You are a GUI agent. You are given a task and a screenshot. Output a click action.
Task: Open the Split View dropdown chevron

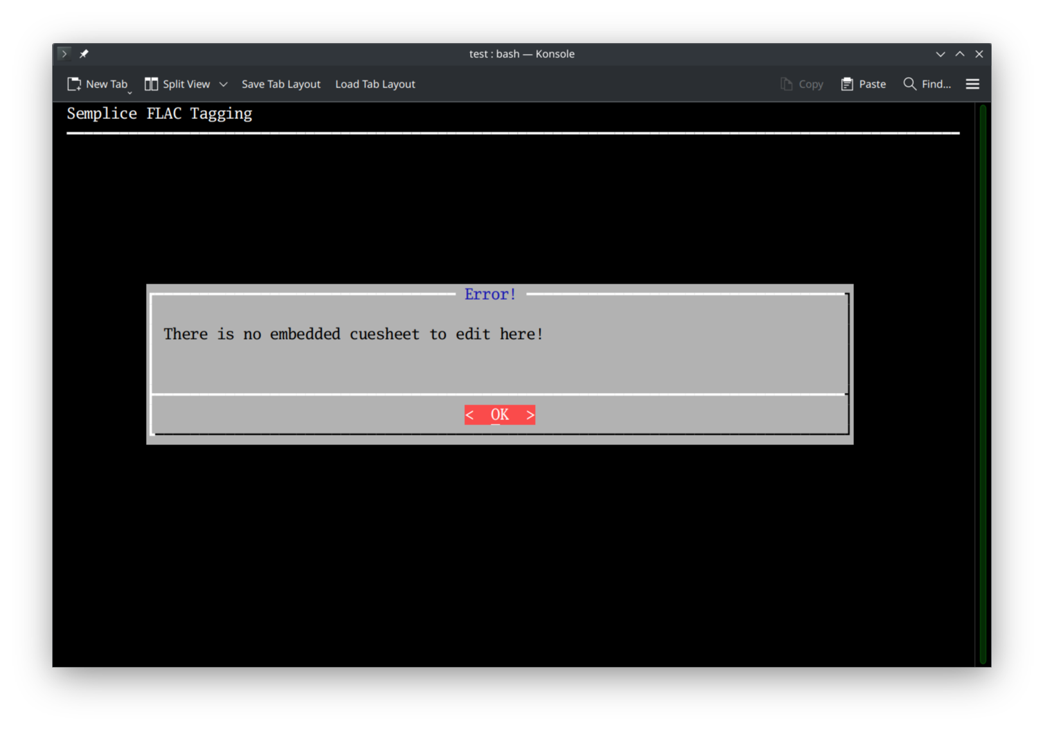pyautogui.click(x=223, y=84)
